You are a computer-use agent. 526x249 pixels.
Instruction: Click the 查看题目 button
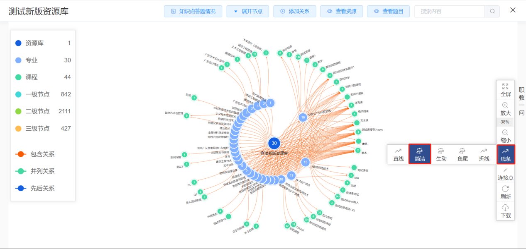pos(389,12)
